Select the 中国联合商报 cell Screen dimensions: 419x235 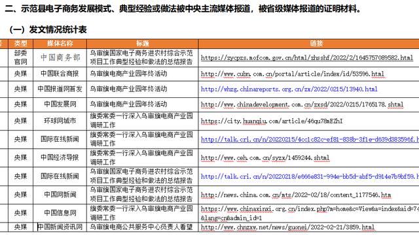click(x=60, y=74)
